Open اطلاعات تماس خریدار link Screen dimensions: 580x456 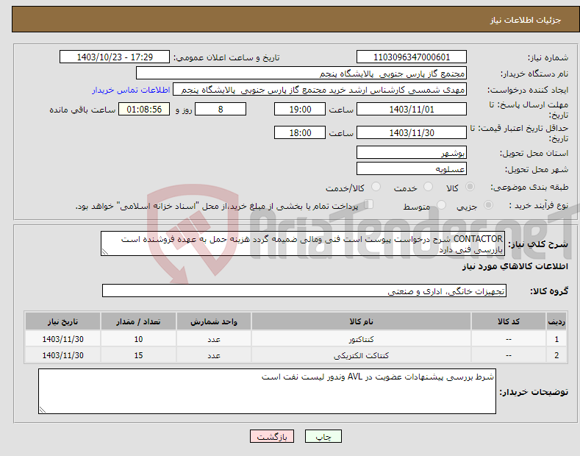131,90
